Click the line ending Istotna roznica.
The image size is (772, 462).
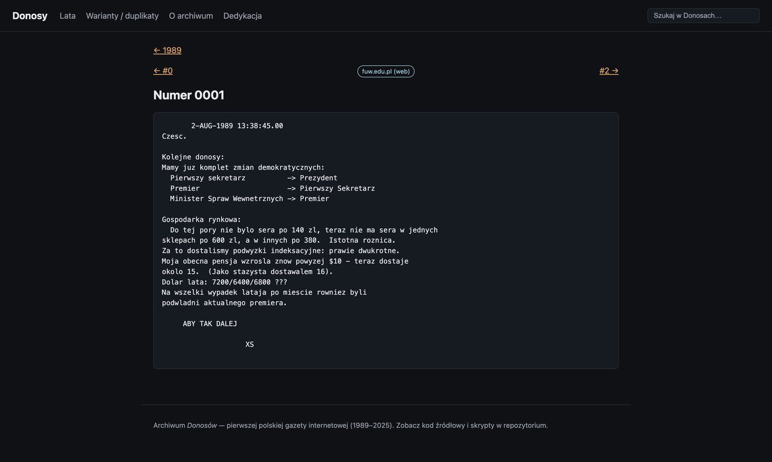click(x=278, y=241)
